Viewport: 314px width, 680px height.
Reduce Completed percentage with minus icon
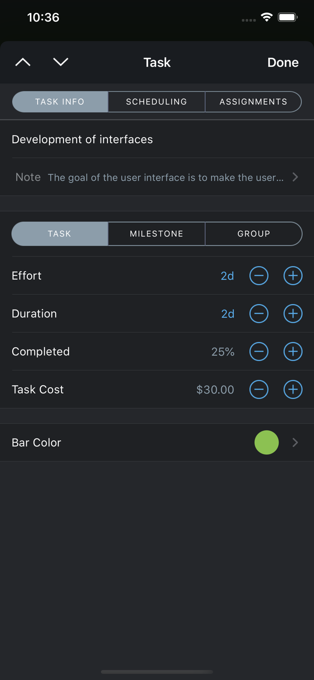(259, 351)
